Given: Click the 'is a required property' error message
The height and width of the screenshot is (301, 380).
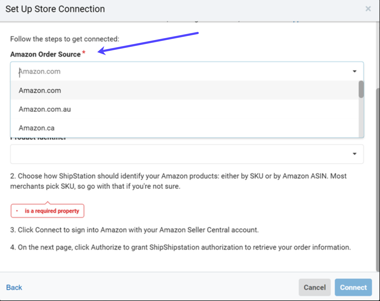Looking at the screenshot, I should (47, 211).
